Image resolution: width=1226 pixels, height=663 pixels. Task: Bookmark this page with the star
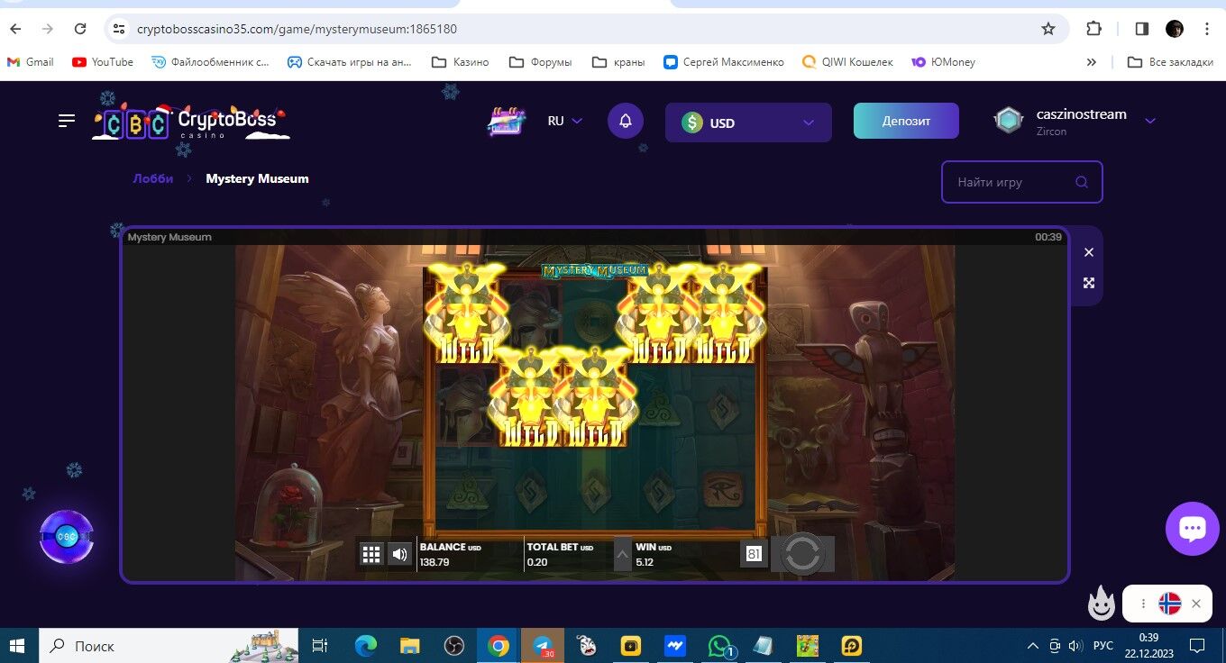coord(1048,29)
